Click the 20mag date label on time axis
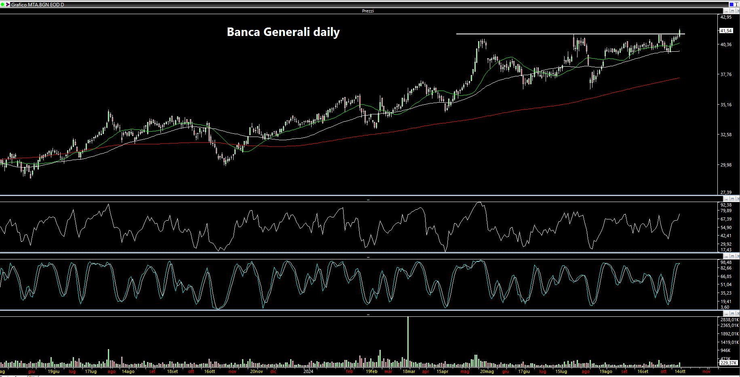 click(x=487, y=371)
